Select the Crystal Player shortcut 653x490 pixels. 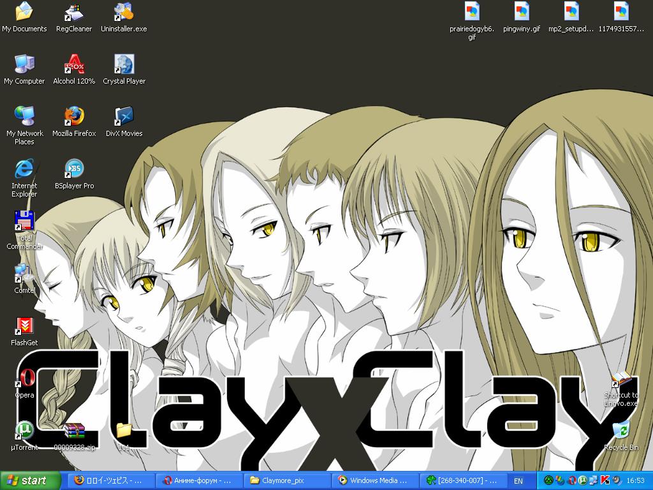click(124, 69)
